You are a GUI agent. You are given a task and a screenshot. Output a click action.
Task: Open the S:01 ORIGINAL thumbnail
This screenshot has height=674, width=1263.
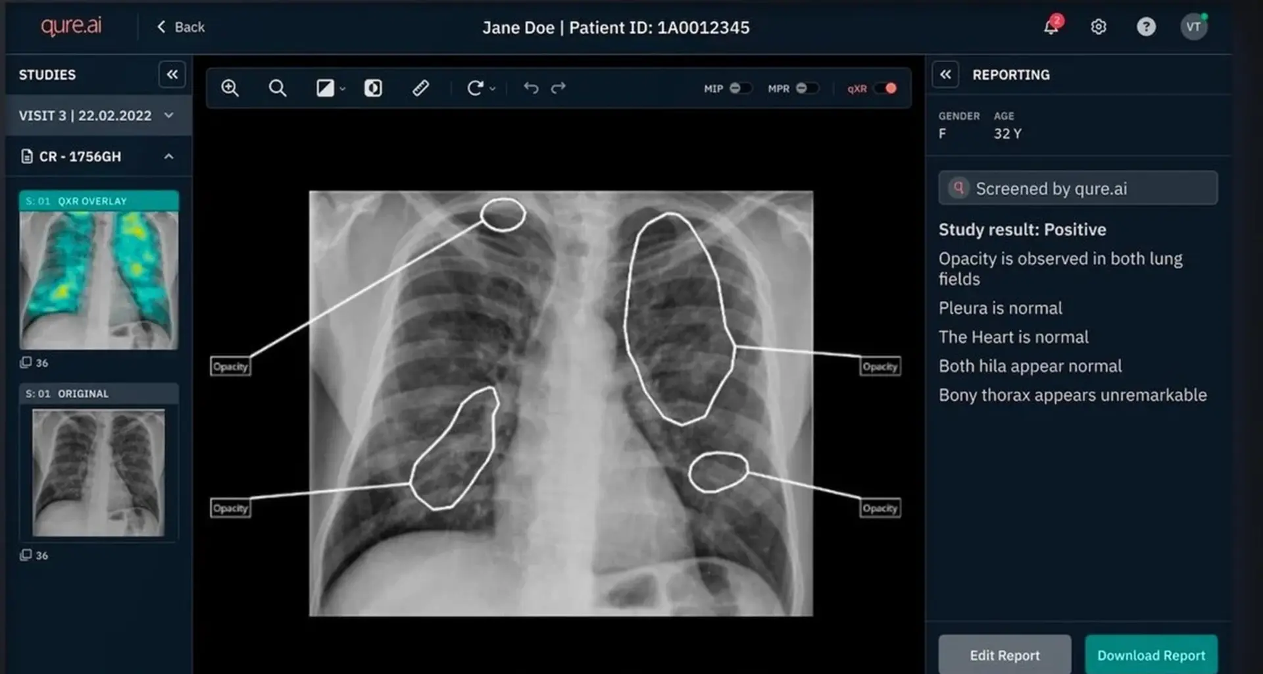(x=98, y=471)
